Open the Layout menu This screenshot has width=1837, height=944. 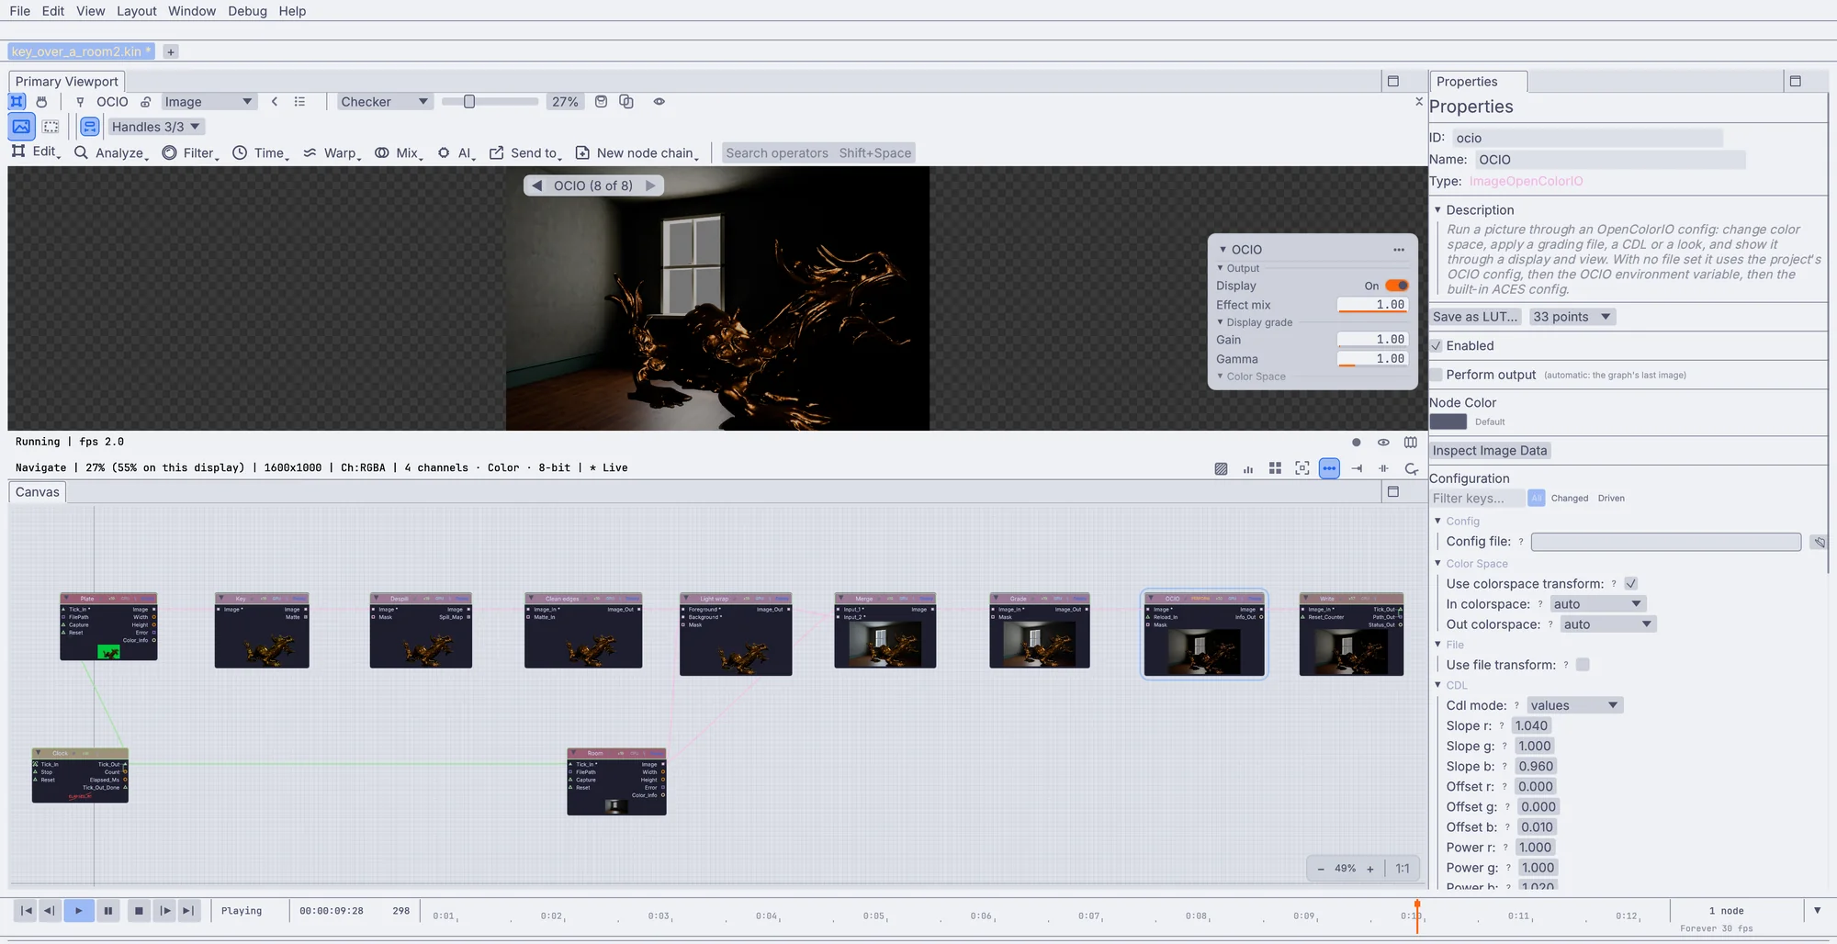(137, 11)
